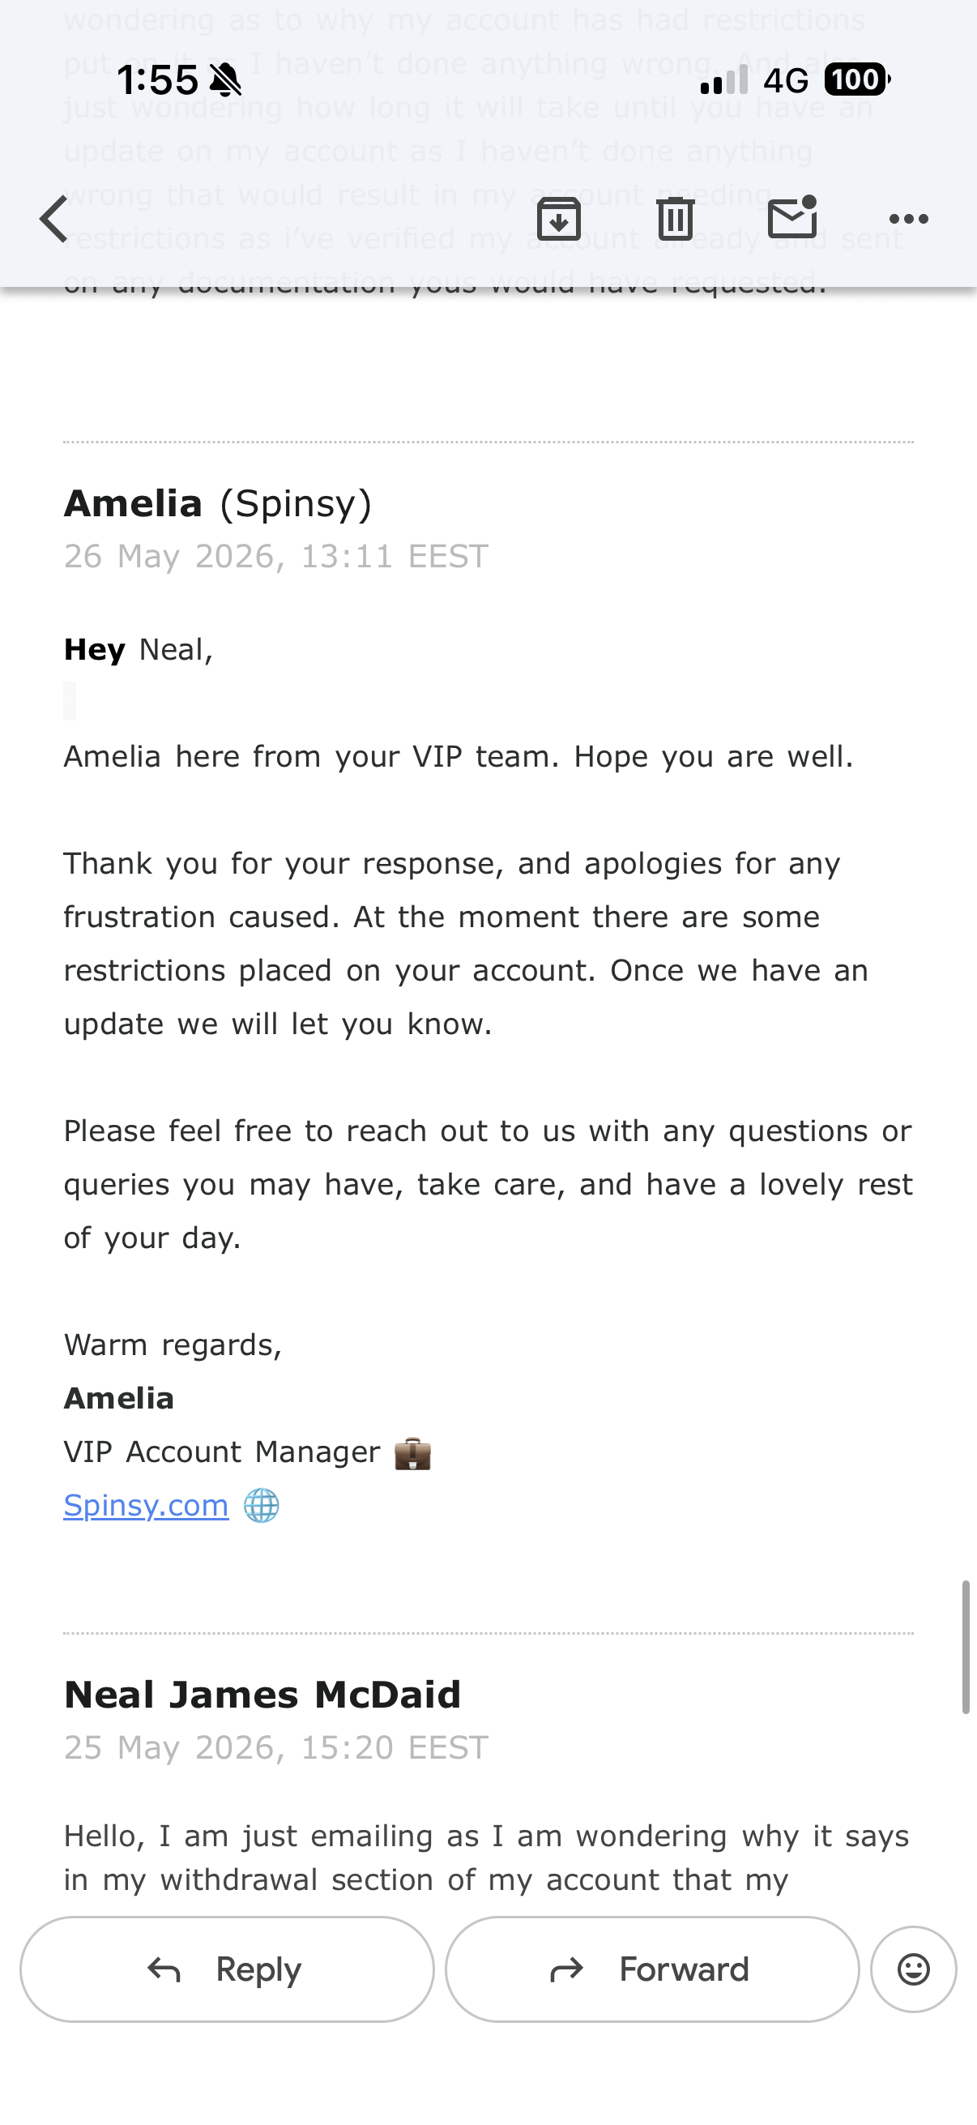Click the vertical scrollbar handle
Screen dimensions: 977x2125
966,1648
